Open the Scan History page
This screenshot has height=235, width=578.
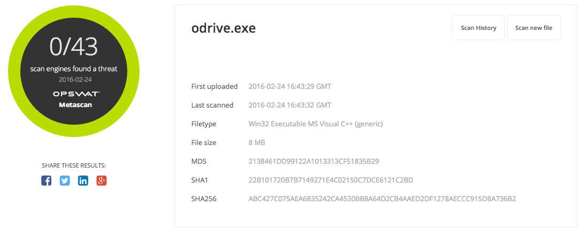479,28
